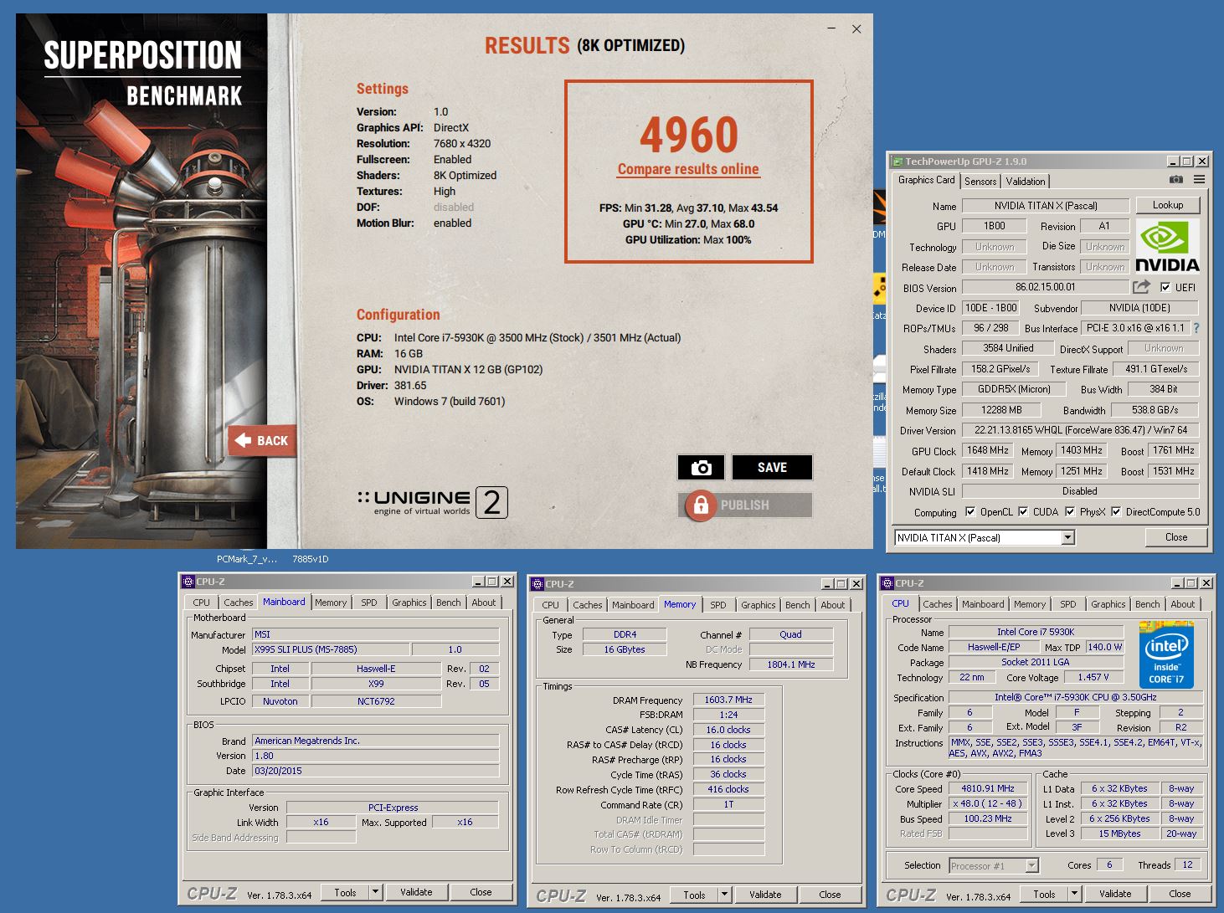Image resolution: width=1224 pixels, height=913 pixels.
Task: Click the NVIDIA logo in GPU-Z
Action: pos(1167,246)
